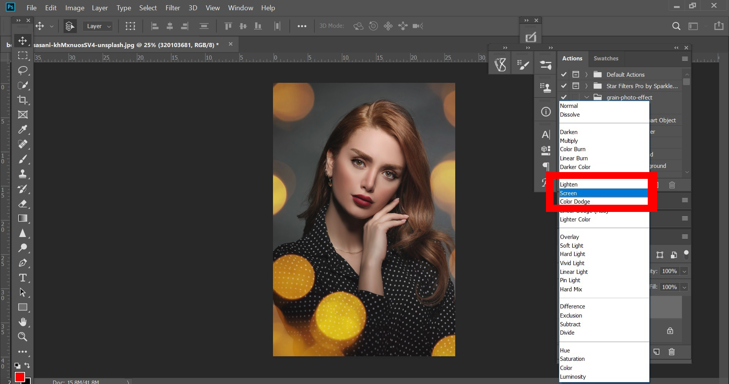Select the Brush tool

(x=23, y=159)
